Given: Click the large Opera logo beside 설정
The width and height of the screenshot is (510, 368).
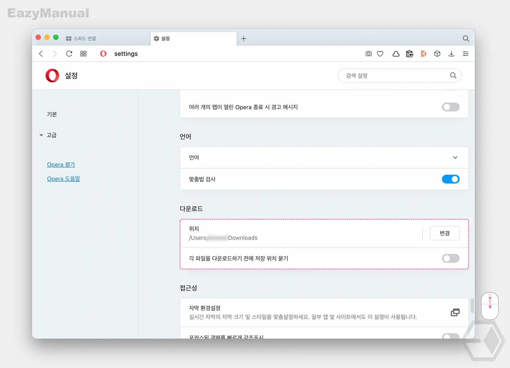Looking at the screenshot, I should (x=52, y=75).
